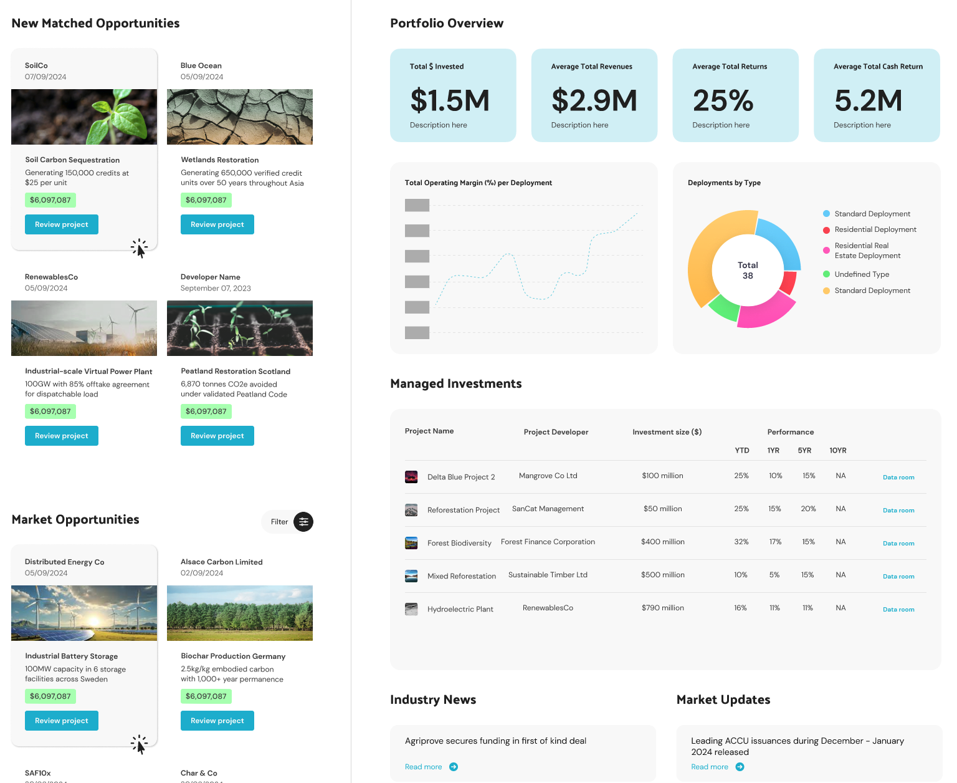Click SanCat Management developer cell
This screenshot has width=957, height=783.
coord(548,509)
